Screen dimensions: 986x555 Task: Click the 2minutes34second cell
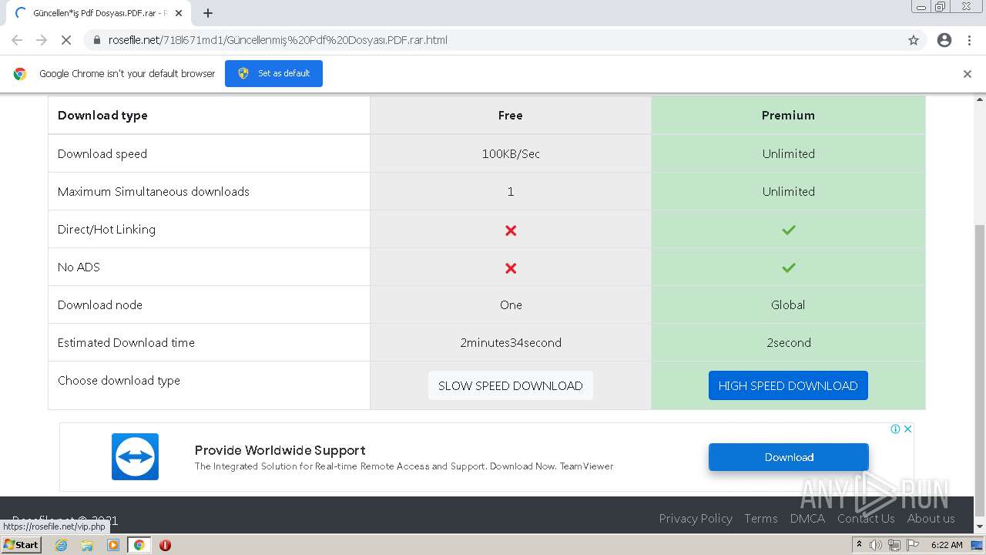[x=511, y=342]
